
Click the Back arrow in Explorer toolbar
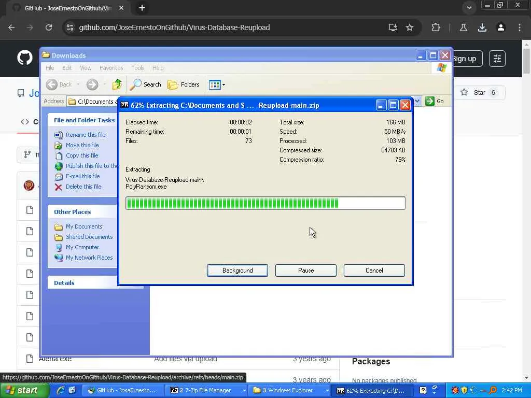pos(59,84)
